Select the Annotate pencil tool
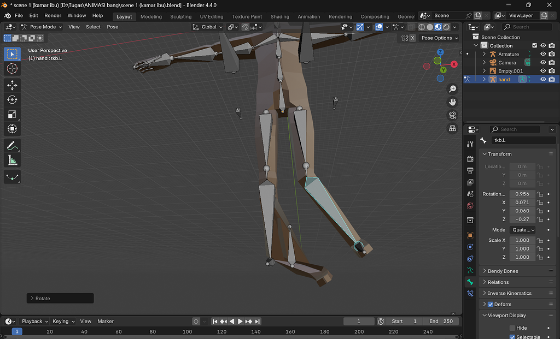The width and height of the screenshot is (560, 339). [x=12, y=146]
